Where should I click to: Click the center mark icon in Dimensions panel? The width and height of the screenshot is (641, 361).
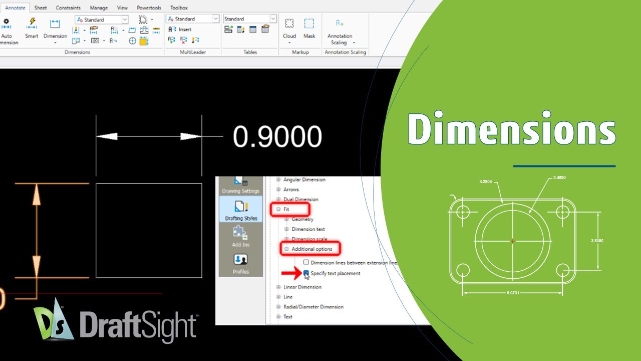(132, 41)
